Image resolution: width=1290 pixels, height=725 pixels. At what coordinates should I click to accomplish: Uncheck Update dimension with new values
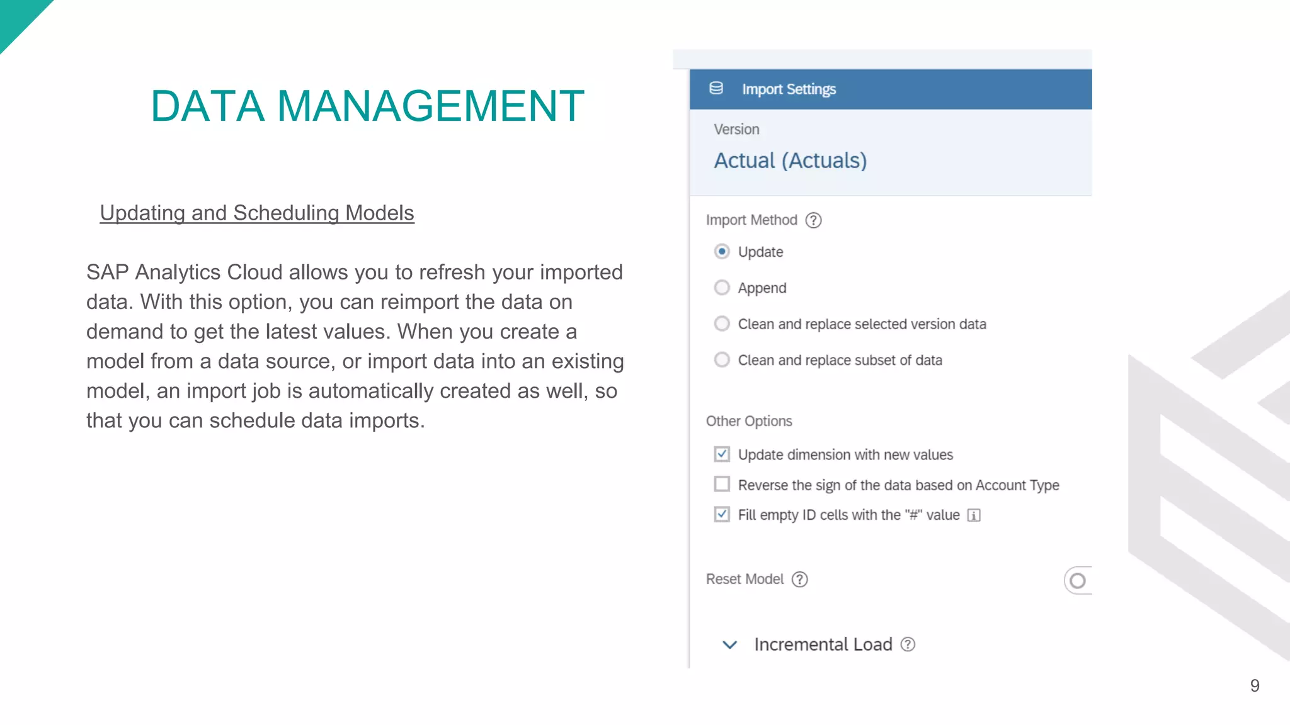[722, 454]
